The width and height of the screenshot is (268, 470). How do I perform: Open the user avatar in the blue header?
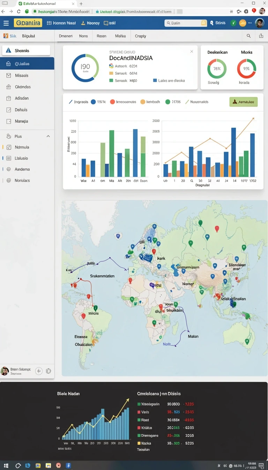tap(259, 23)
